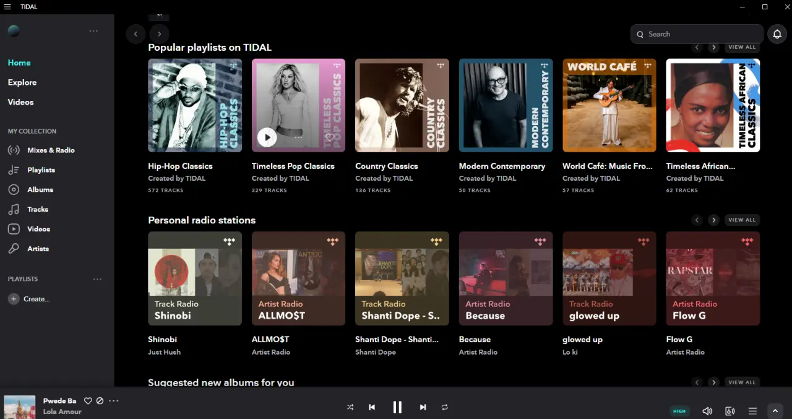View all personal radio stations

click(x=742, y=220)
